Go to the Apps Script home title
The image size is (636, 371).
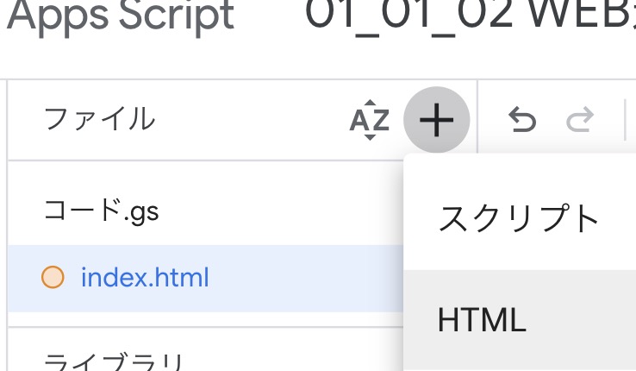[x=119, y=17]
